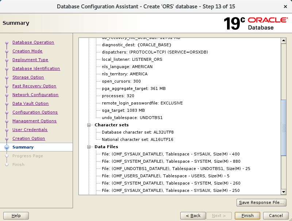Select nls_language AMERICAN row

tap(127, 67)
